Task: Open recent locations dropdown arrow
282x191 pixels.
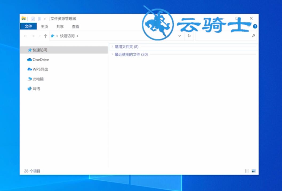Action: coord(39,36)
